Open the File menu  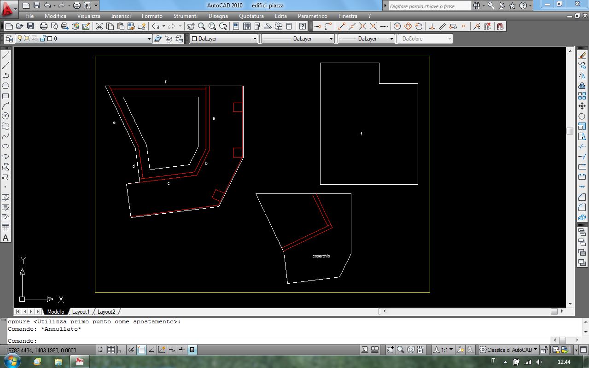(29, 16)
